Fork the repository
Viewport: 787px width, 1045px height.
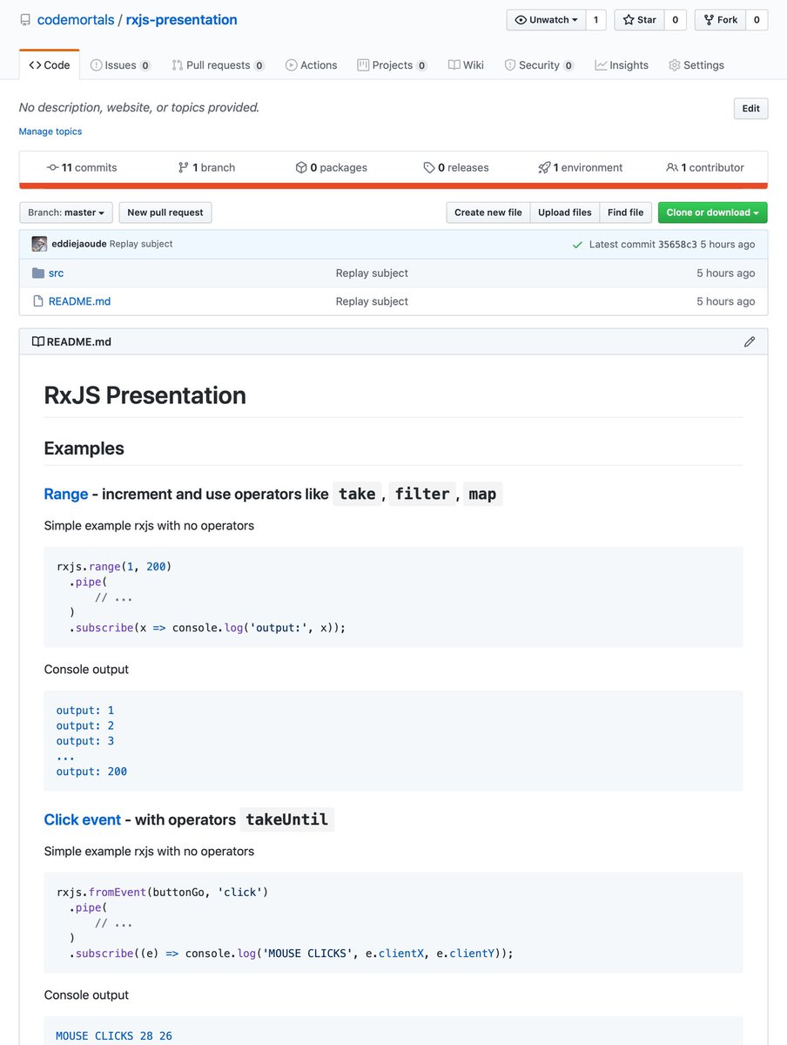pyautogui.click(x=720, y=20)
